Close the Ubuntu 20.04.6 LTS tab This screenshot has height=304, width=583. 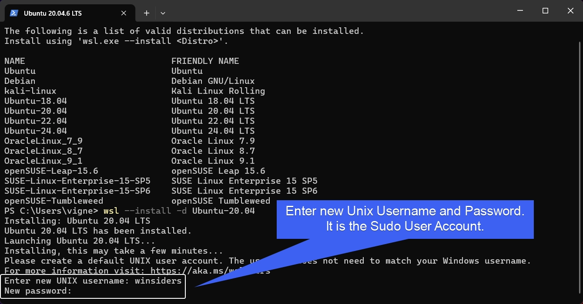pos(124,13)
